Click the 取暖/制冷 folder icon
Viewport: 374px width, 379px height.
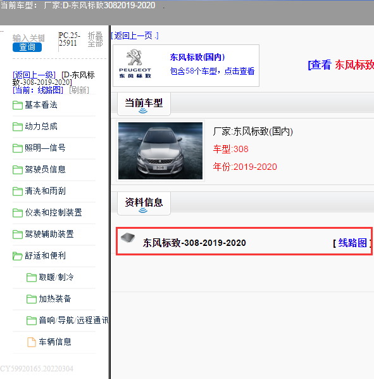point(32,277)
